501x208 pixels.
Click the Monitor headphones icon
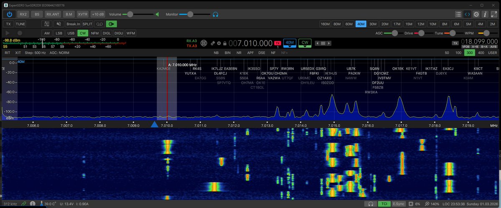pyautogui.click(x=215, y=14)
